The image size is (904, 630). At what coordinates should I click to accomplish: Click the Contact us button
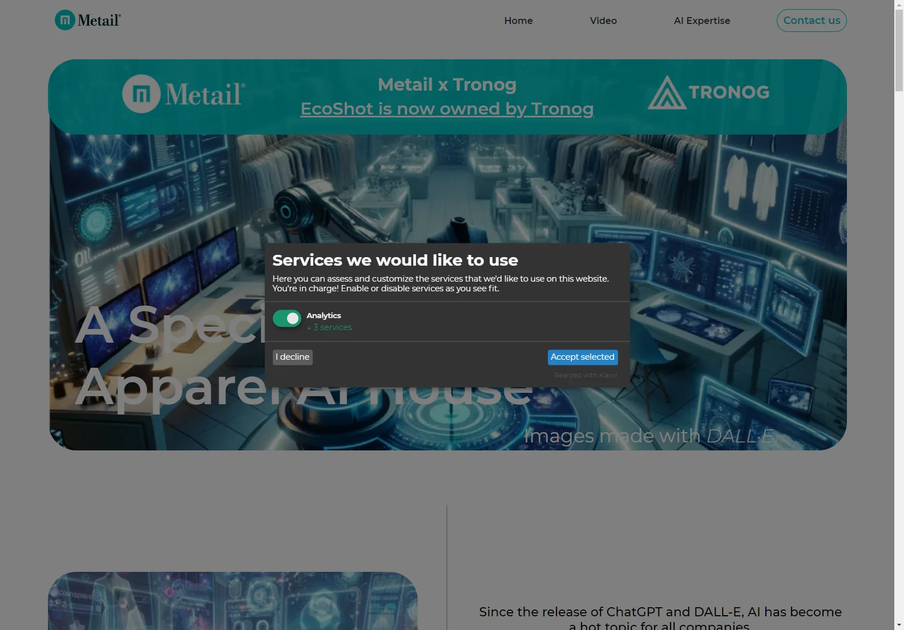(x=812, y=21)
